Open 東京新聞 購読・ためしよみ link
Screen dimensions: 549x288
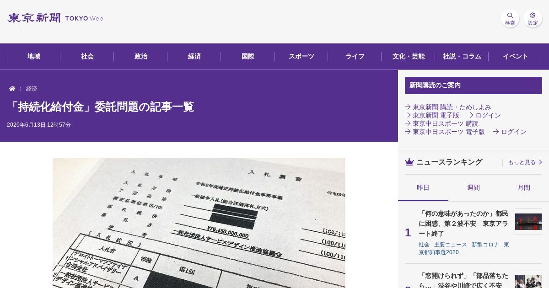coord(448,107)
